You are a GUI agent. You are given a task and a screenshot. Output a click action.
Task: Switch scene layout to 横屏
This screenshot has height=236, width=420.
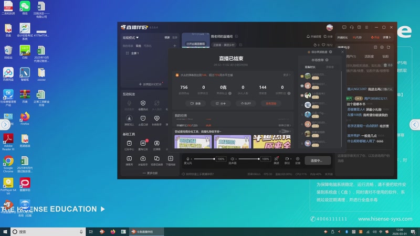coord(167,37)
